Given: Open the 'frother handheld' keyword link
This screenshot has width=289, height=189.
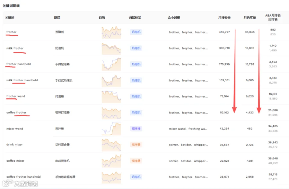Looking at the screenshot, I should click(x=18, y=64).
